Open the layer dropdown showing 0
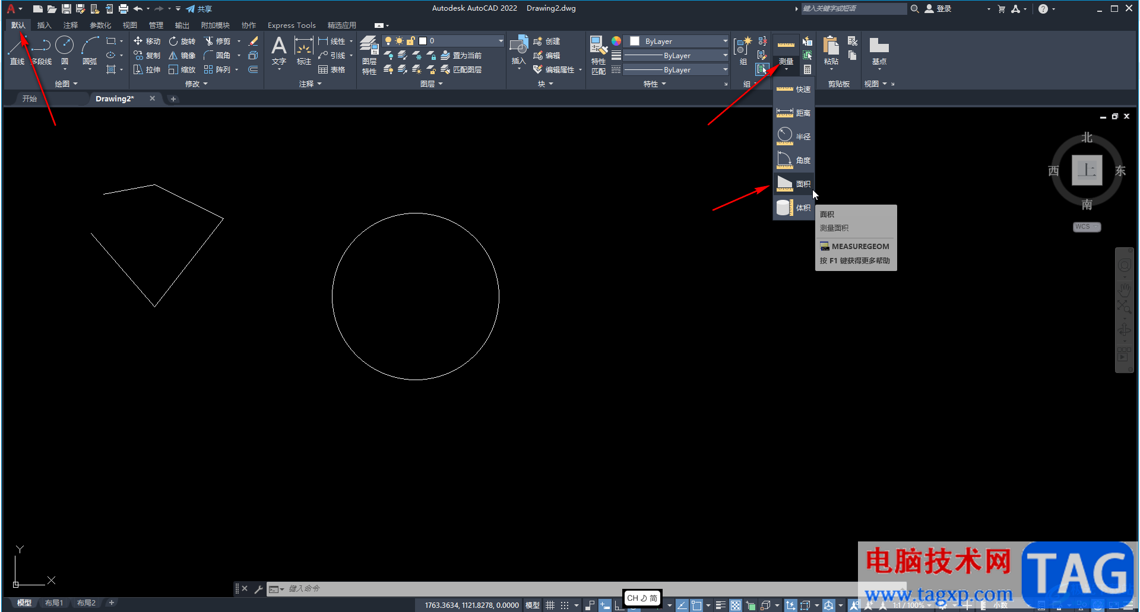The image size is (1140, 612). 443,41
